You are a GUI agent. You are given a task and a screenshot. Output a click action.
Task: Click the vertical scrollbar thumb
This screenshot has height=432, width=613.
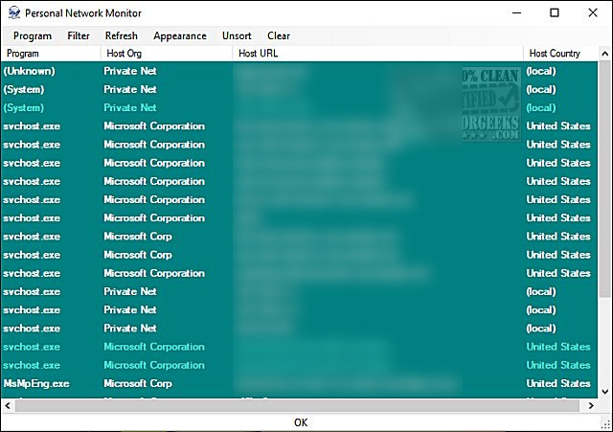(x=604, y=179)
